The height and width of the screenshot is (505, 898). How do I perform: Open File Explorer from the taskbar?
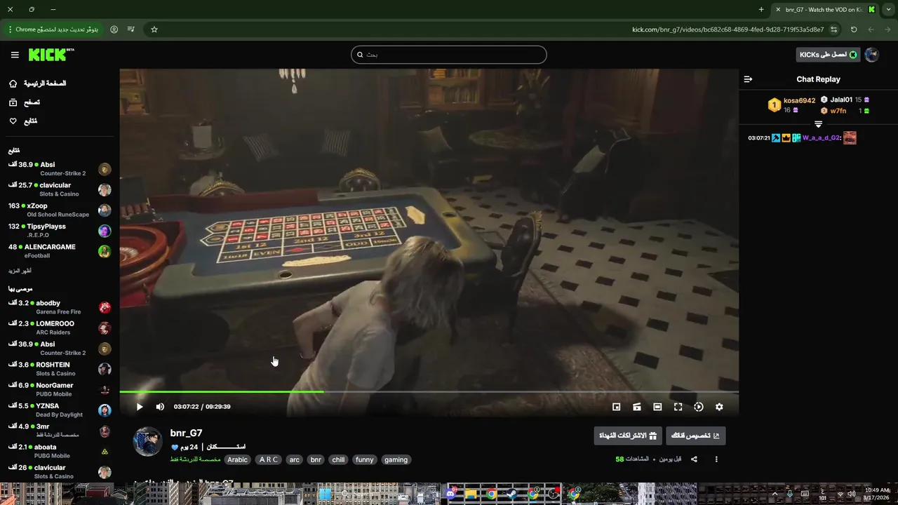pos(471,494)
